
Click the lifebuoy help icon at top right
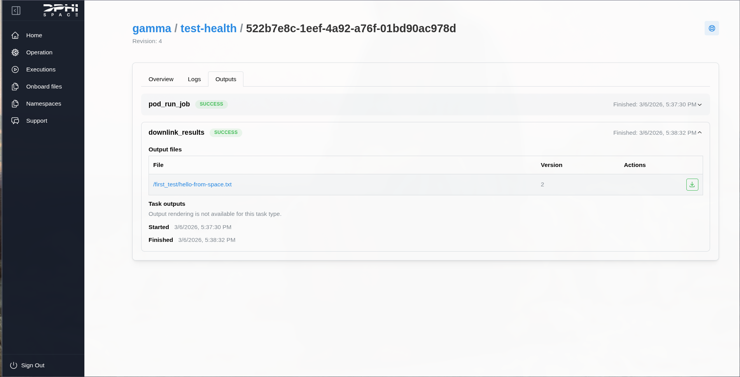712,28
